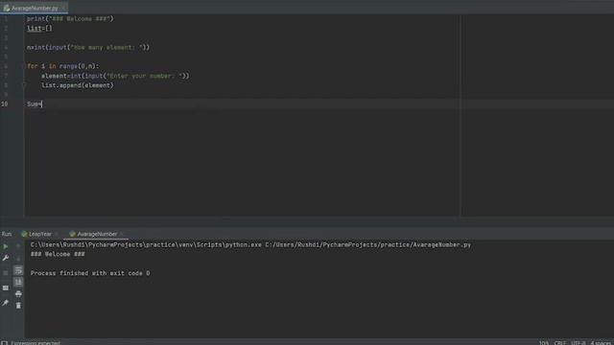This screenshot has height=345, width=614.
Task: Close the AvarageNumber.py editor tab
Action: pyautogui.click(x=64, y=8)
